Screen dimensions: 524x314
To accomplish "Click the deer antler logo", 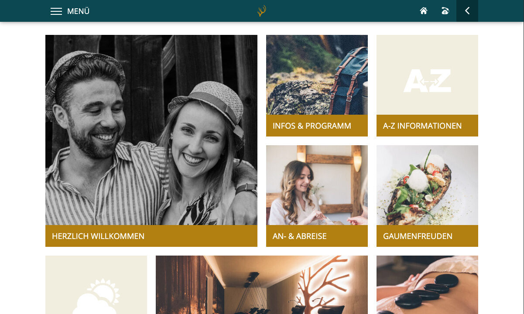I will tap(262, 11).
